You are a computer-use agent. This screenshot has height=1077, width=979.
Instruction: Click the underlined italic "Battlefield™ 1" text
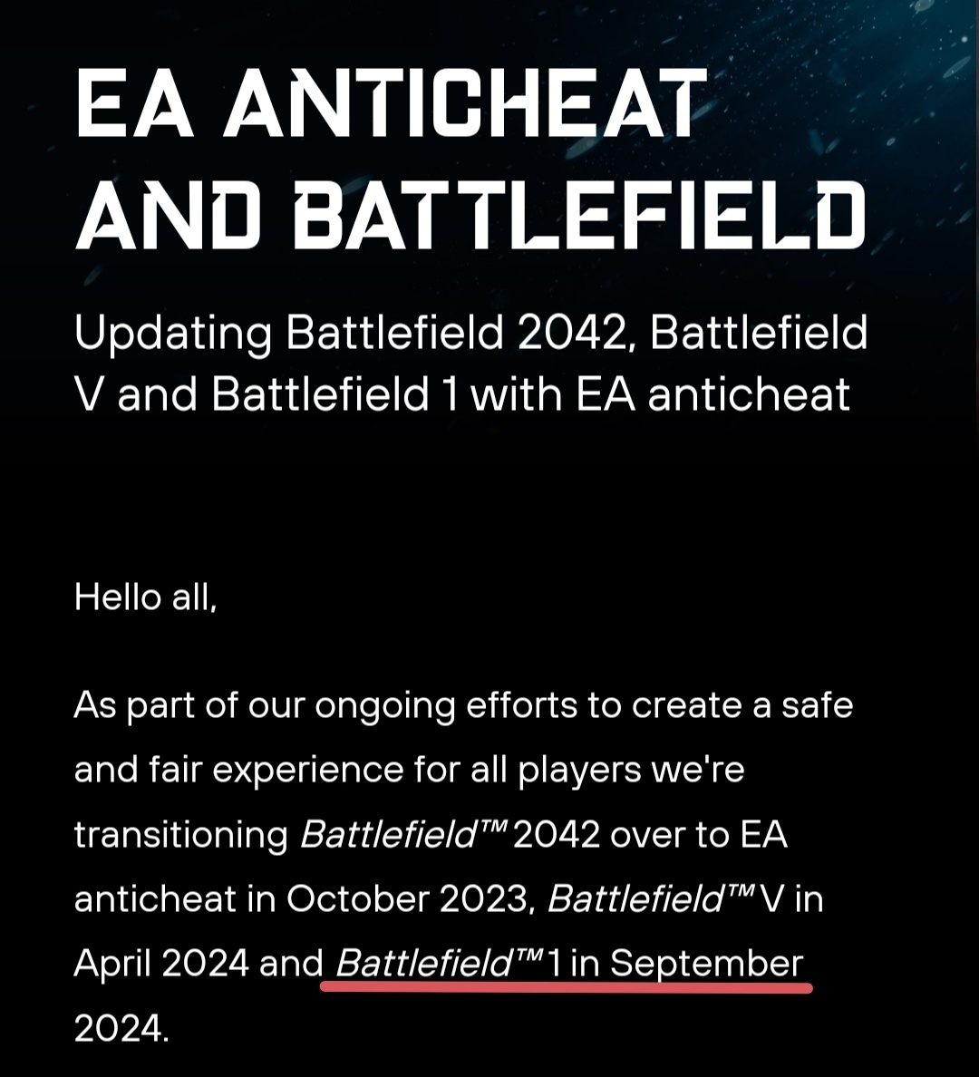(x=448, y=964)
